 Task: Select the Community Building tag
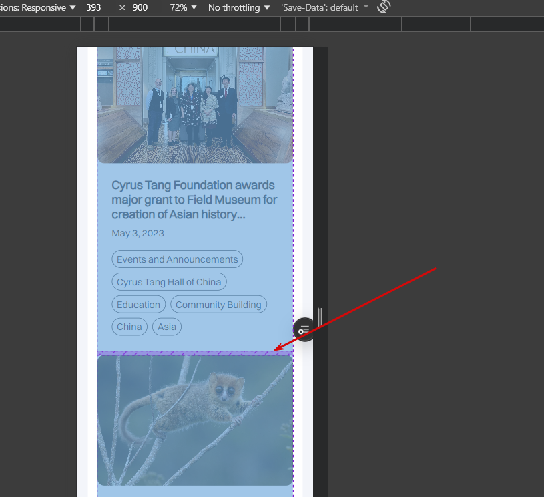(218, 305)
